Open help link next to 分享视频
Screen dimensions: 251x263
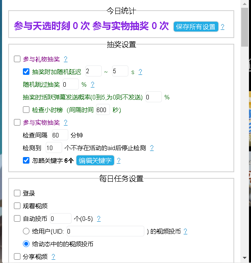pos(53,257)
